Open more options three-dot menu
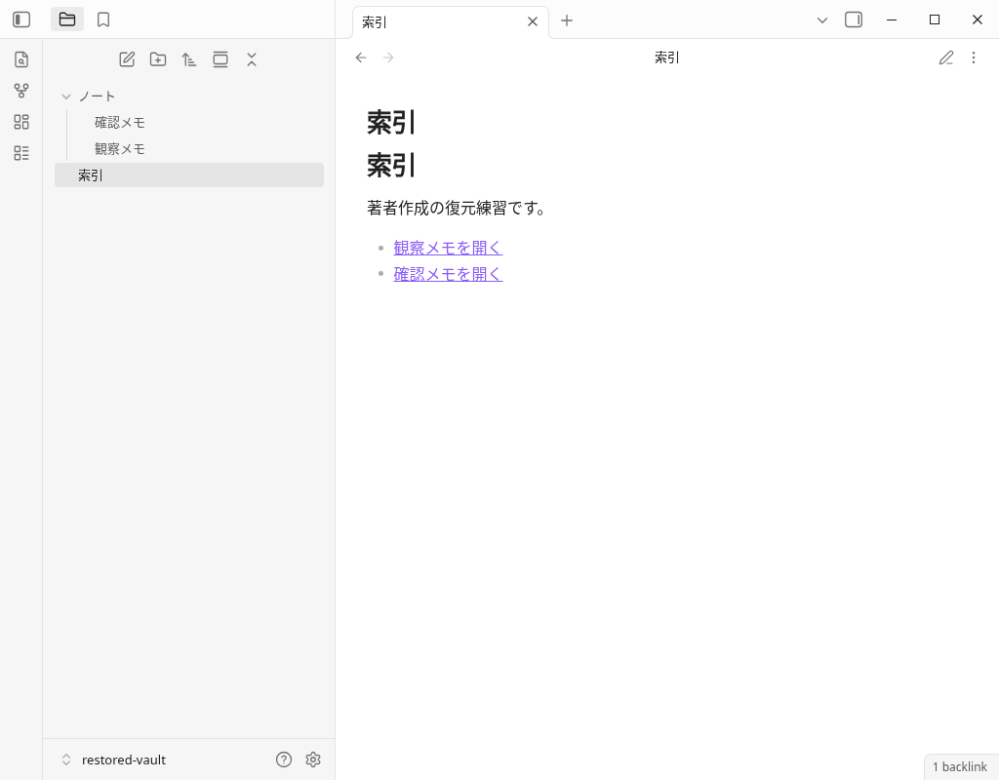Image resolution: width=999 pixels, height=780 pixels. pos(974,58)
